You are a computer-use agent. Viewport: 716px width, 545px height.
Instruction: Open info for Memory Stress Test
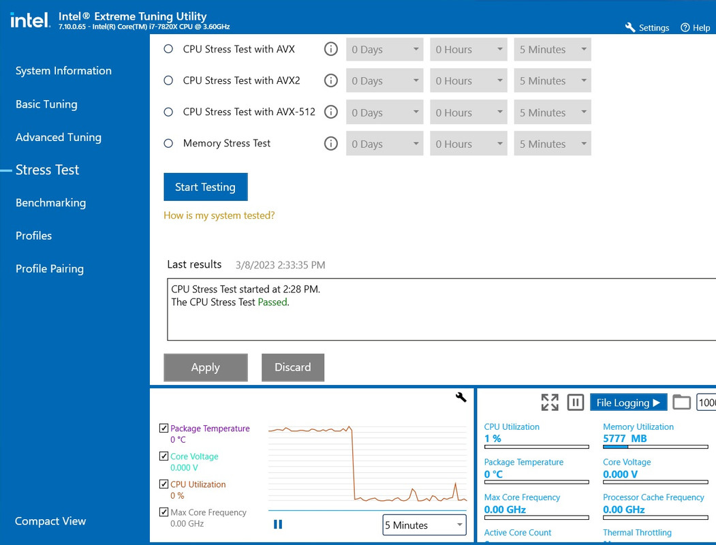pyautogui.click(x=330, y=143)
